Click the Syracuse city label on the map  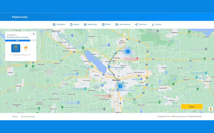[x=116, y=80]
